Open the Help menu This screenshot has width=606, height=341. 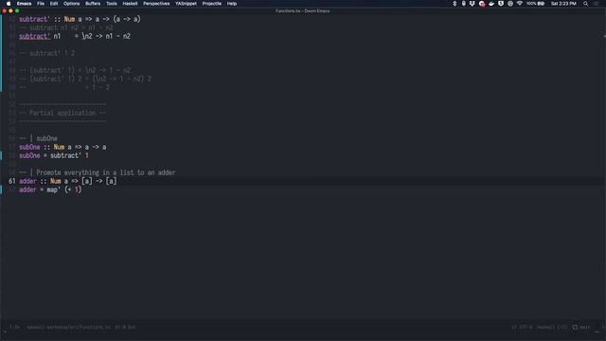click(x=232, y=4)
